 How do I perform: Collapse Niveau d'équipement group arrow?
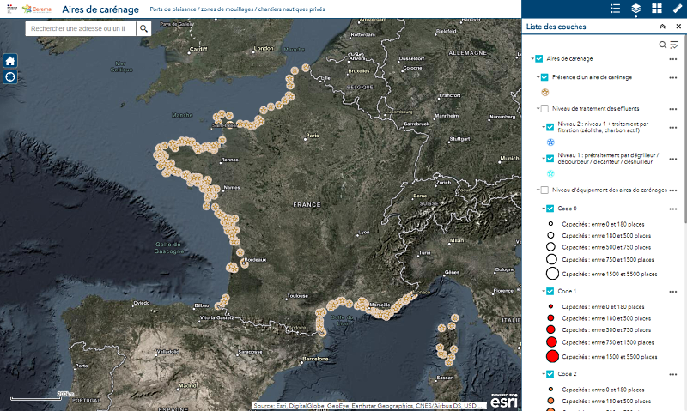[x=538, y=190]
